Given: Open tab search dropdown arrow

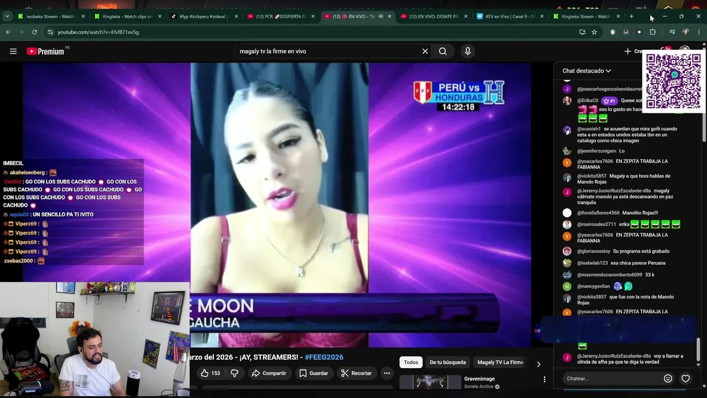Looking at the screenshot, I should 7,17.
